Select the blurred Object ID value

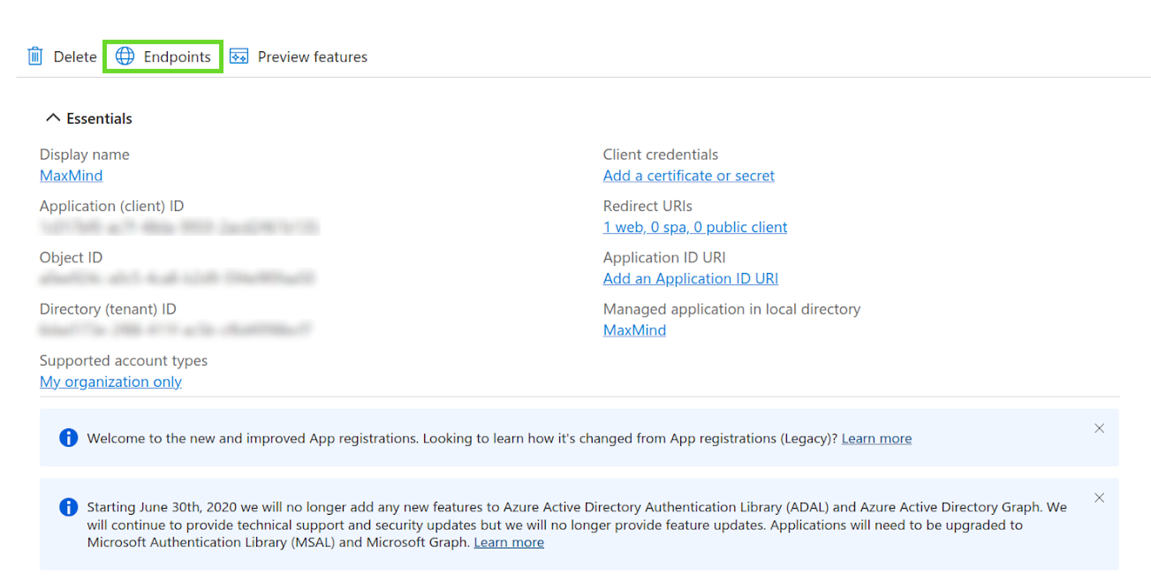click(x=177, y=278)
